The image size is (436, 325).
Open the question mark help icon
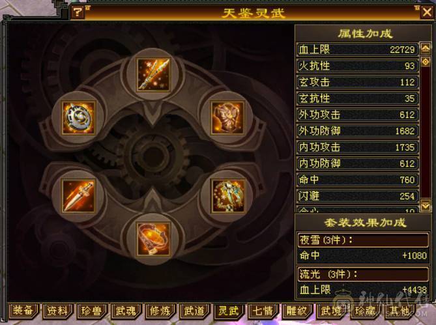78,12
